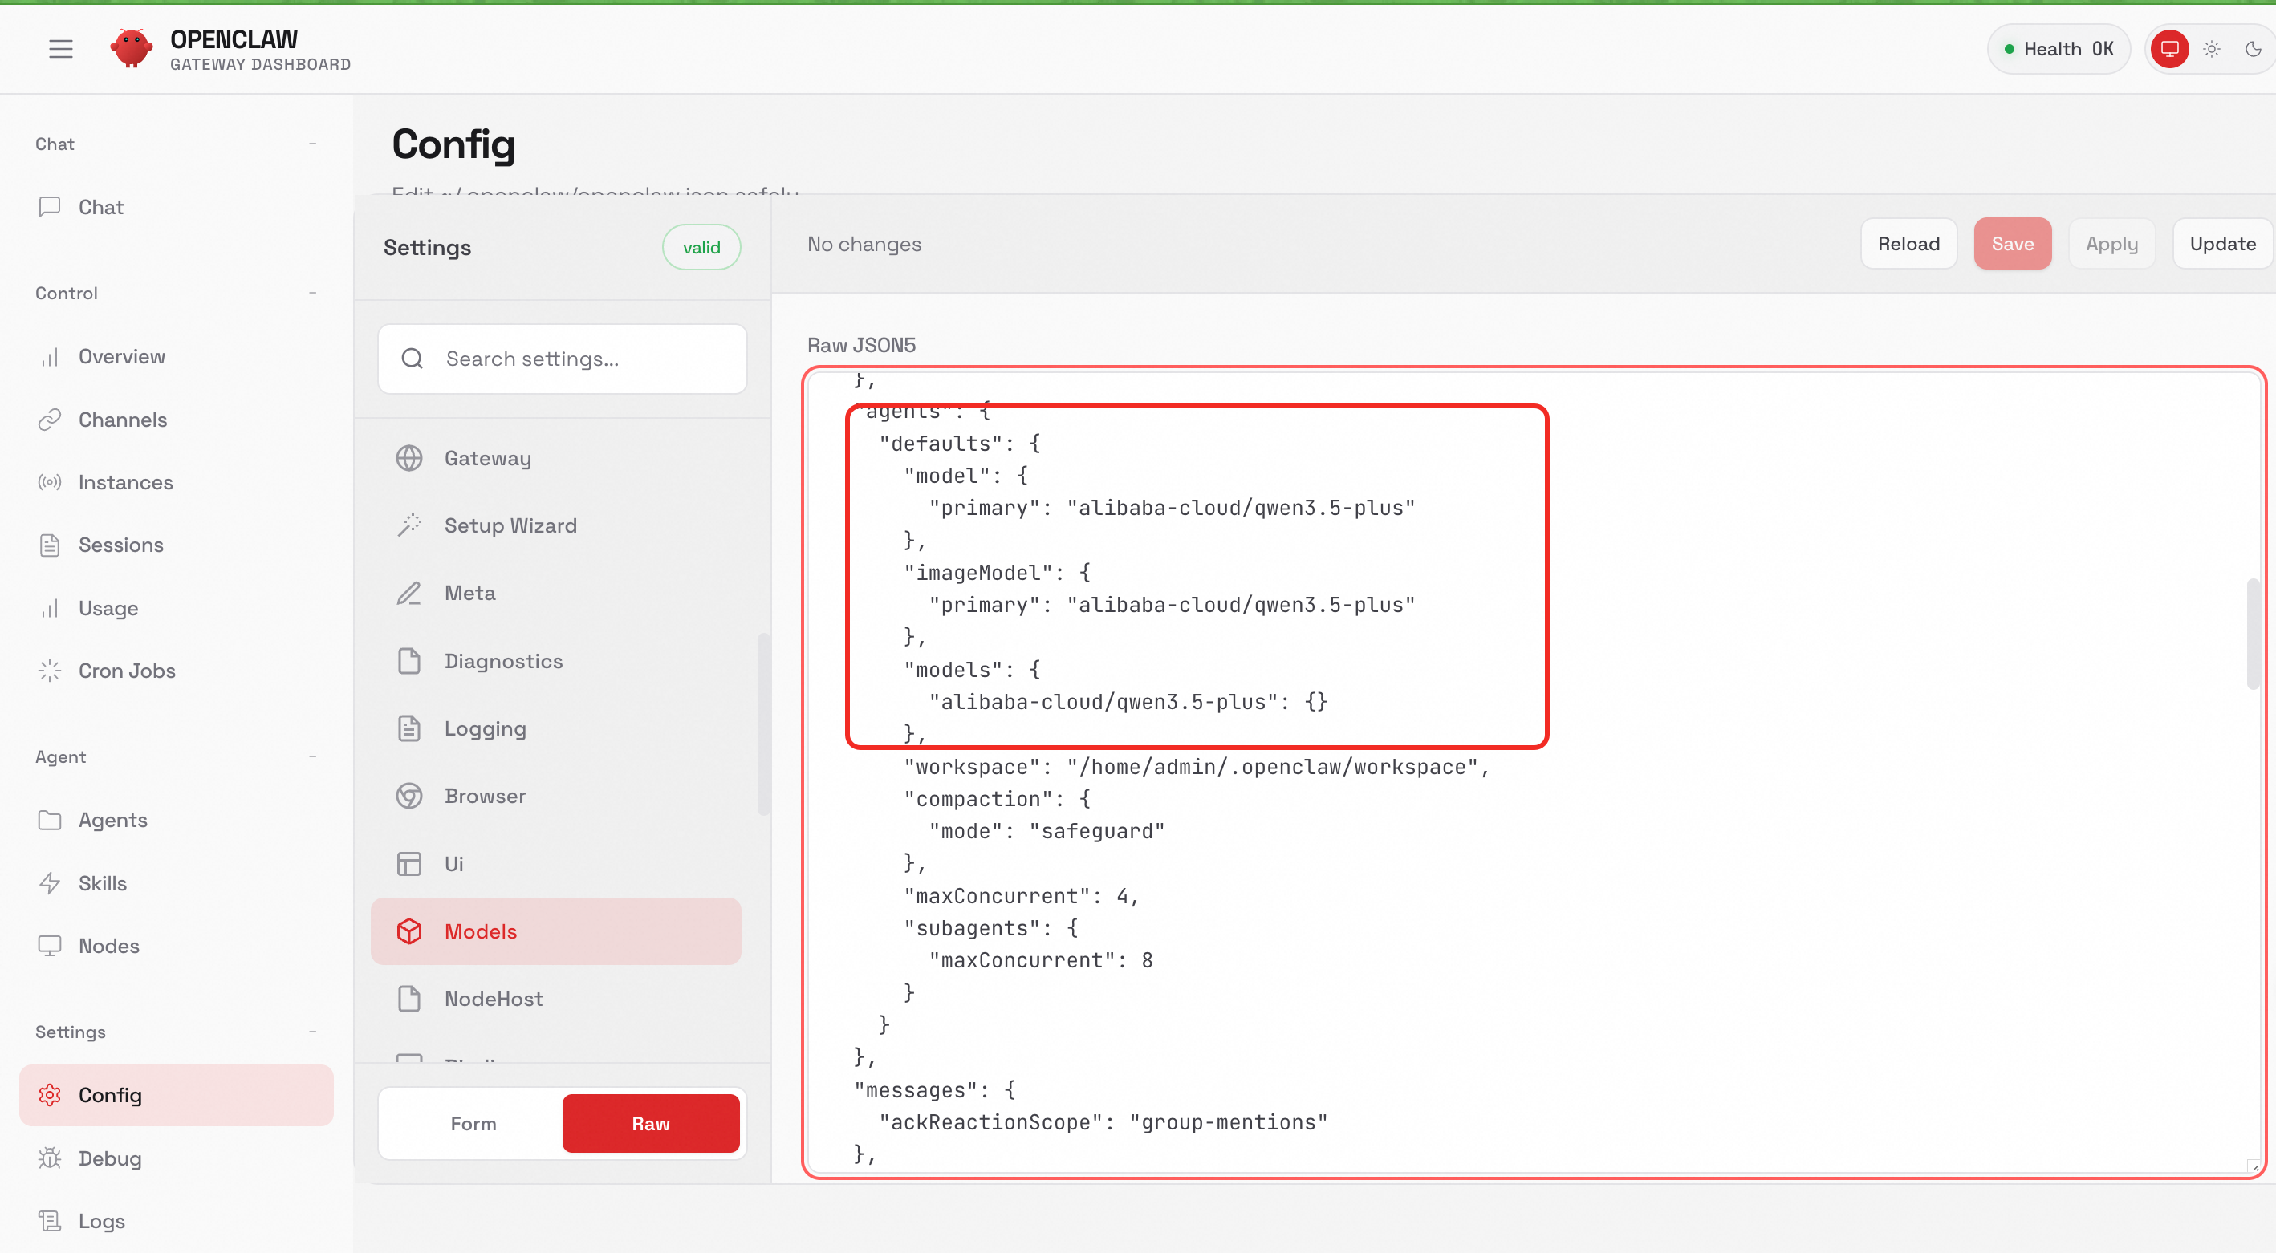Viewport: 2276px width, 1253px height.
Task: Open the hamburger navigation menu
Action: (60, 49)
